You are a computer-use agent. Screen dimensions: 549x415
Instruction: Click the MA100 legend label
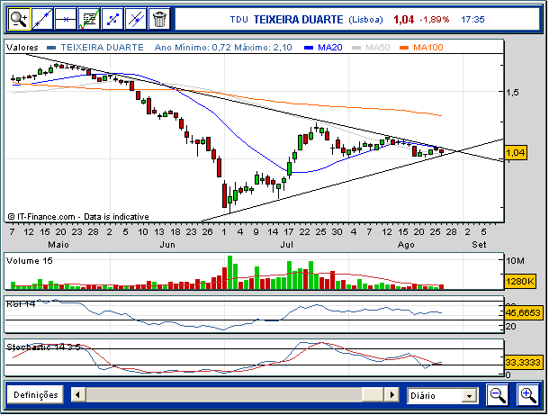427,48
